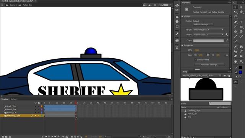This screenshot has height=138, width=245.
Task: Click the Edit class definition pencil icon
Action: tap(227, 41)
